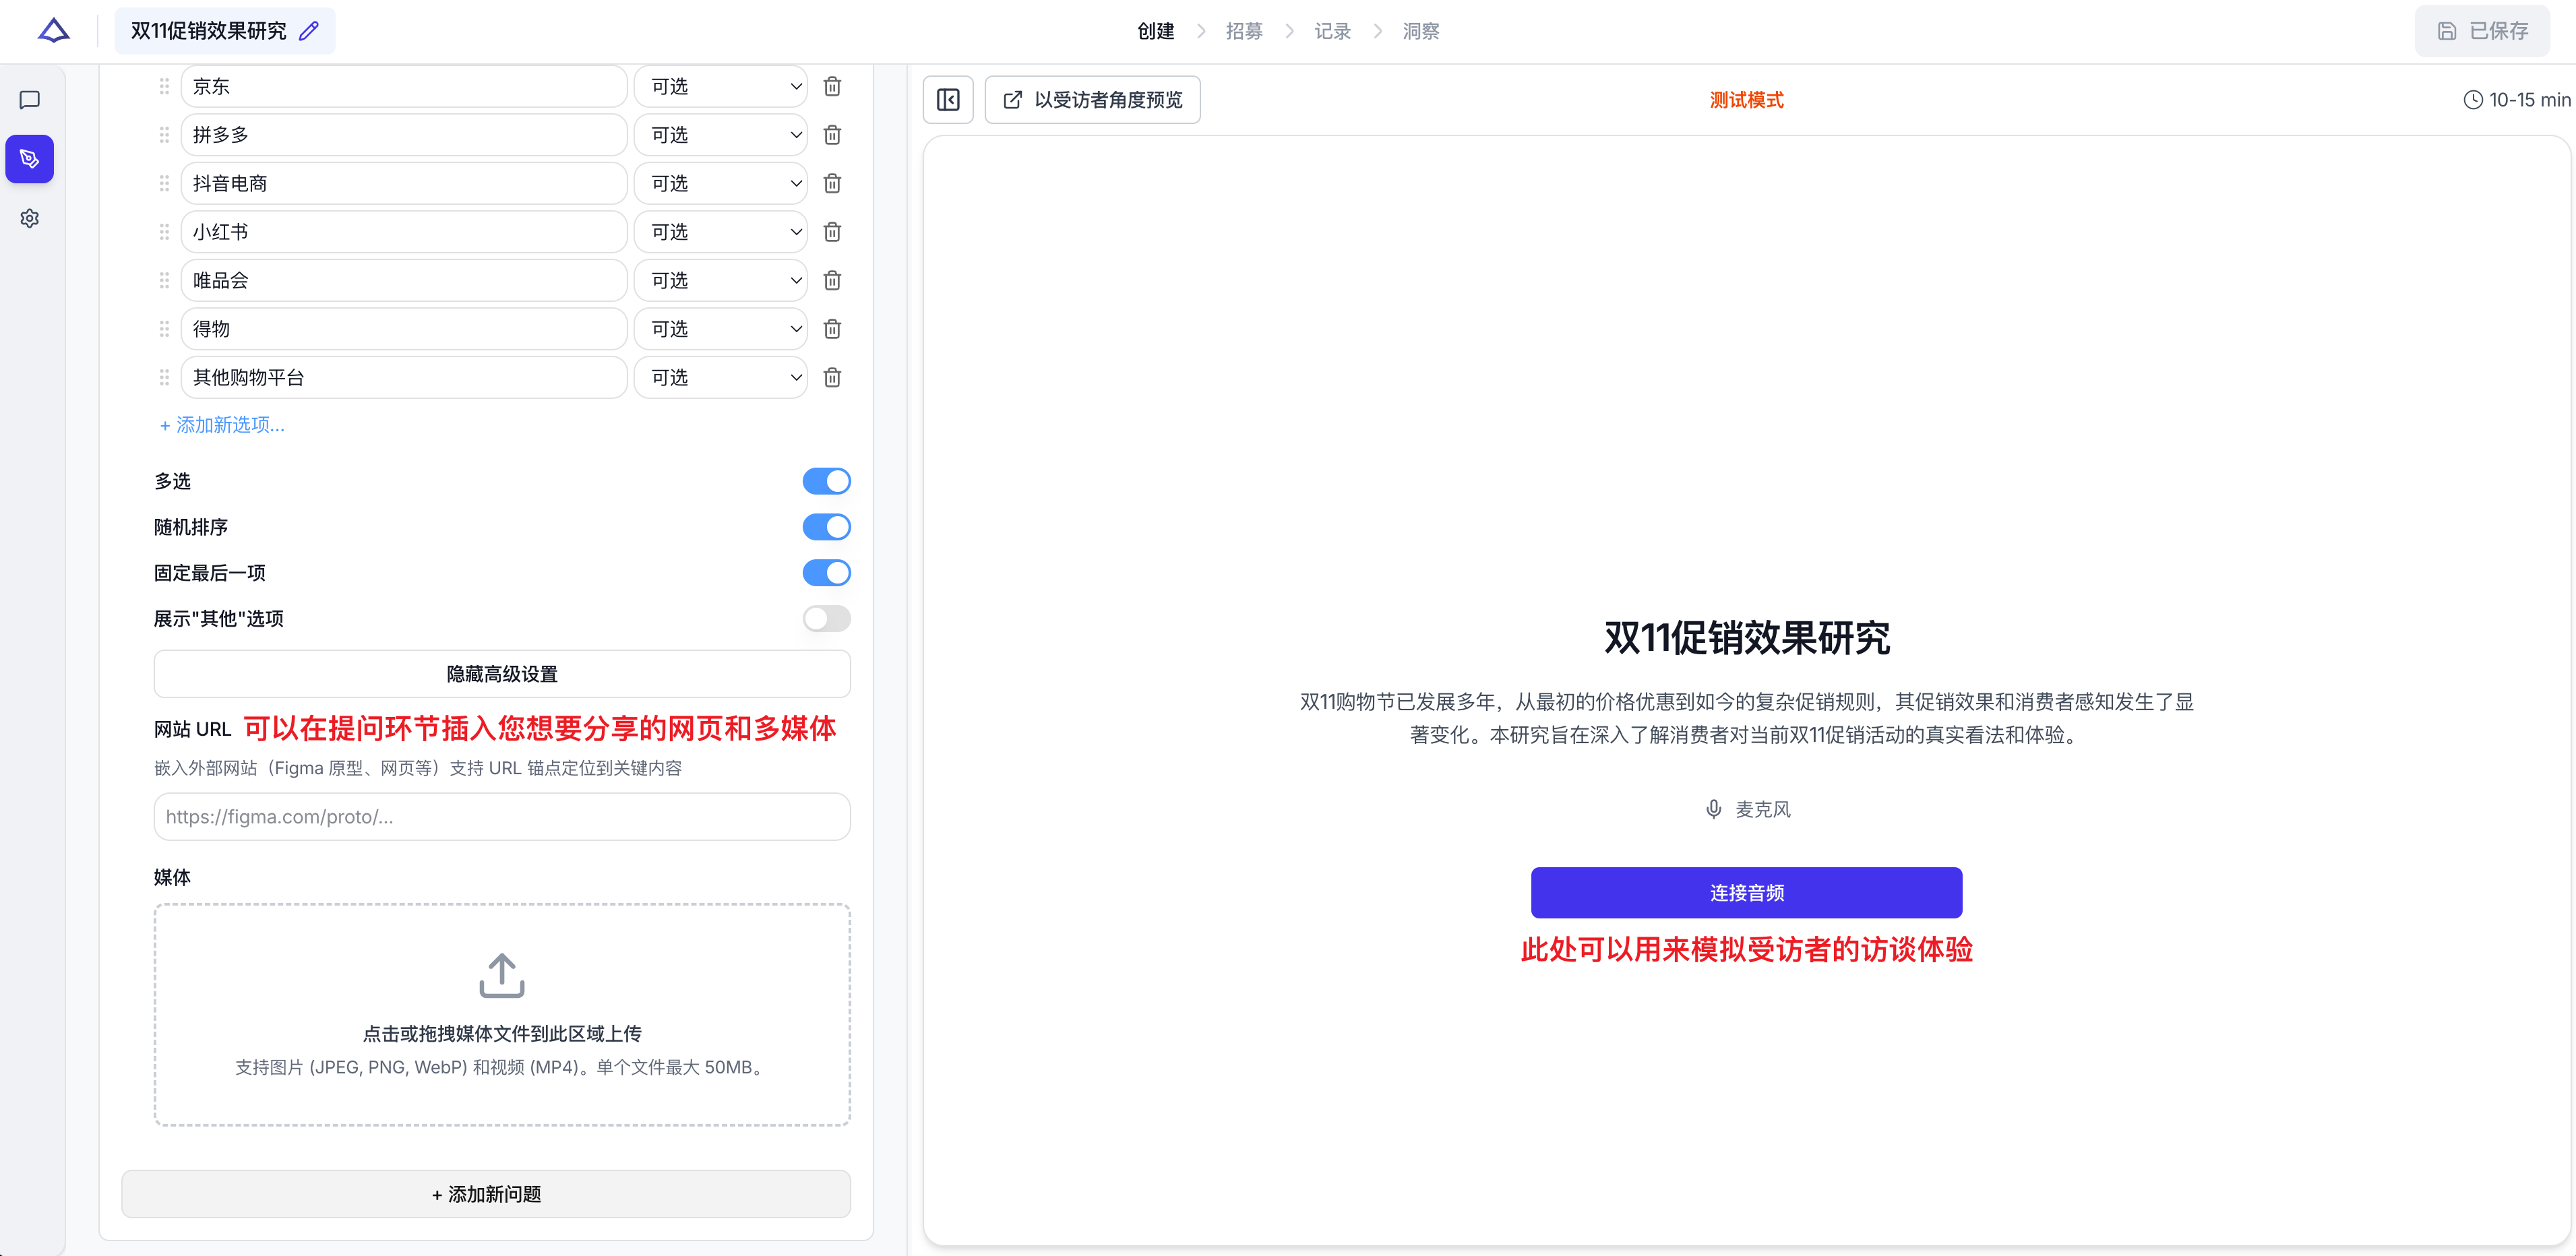Click 隐藏高级设置 button

(x=502, y=674)
